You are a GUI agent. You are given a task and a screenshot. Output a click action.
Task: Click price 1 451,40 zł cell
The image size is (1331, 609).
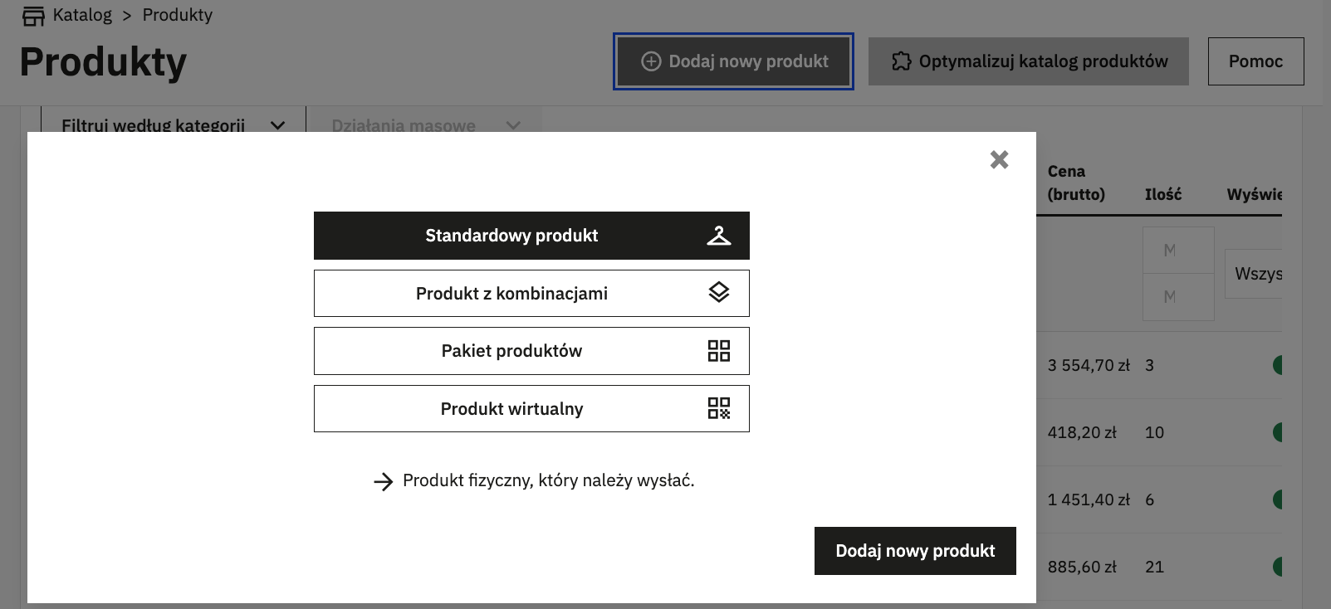tap(1089, 499)
